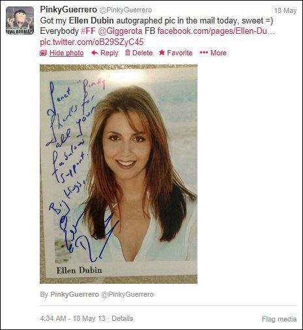
Task: Open the #FF hashtag link
Action: point(88,31)
